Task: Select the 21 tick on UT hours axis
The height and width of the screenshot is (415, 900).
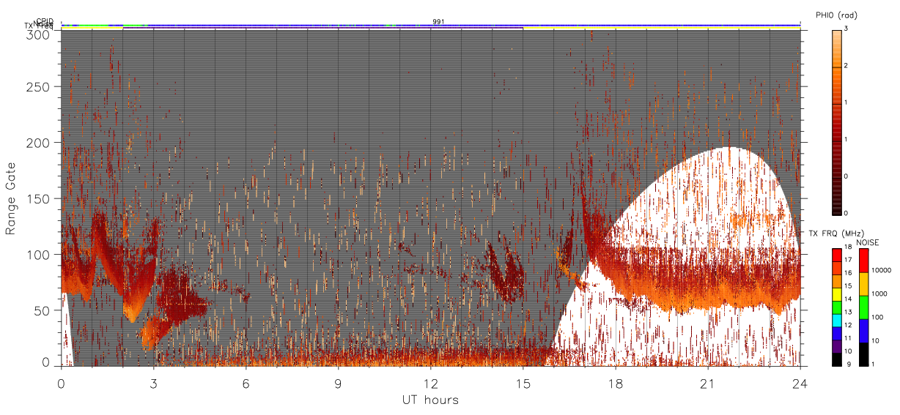Action: (x=708, y=383)
